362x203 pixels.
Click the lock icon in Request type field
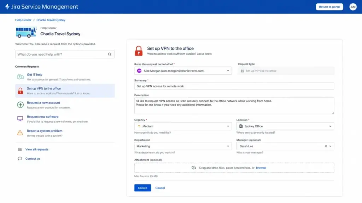(x=242, y=71)
